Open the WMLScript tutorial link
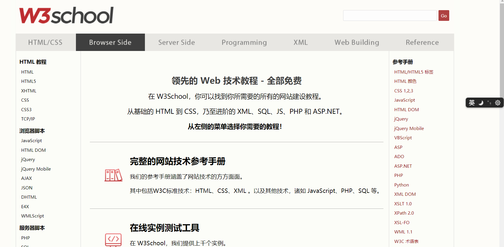 (32, 216)
